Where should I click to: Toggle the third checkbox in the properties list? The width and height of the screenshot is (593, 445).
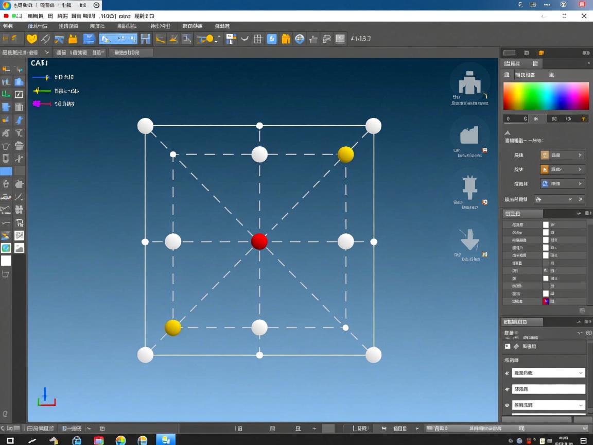tap(546, 240)
